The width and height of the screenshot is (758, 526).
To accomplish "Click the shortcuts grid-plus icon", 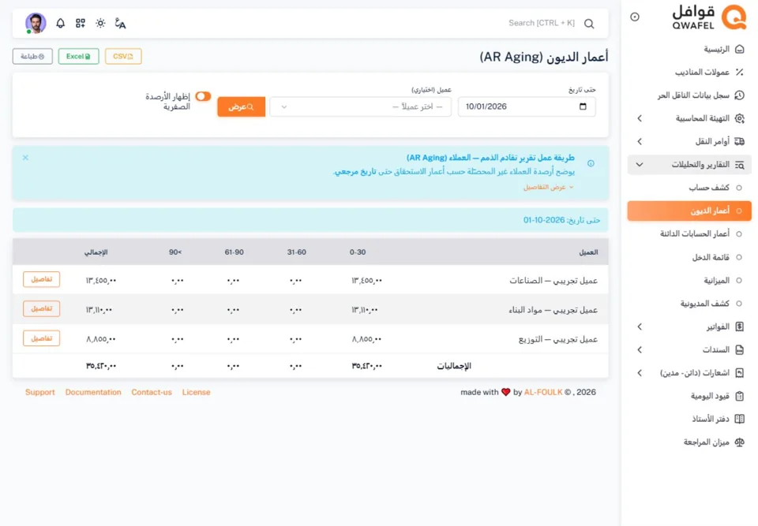I will click(81, 23).
